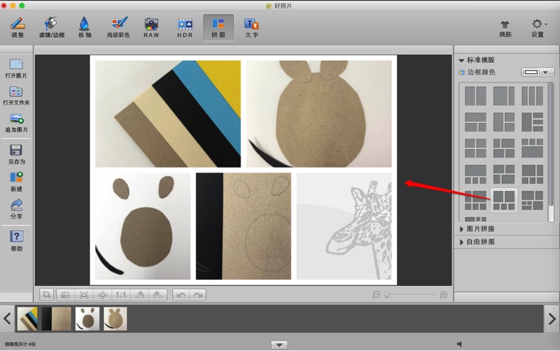This screenshot has width=560, height=351.
Task: Select the wide-left narrow-right column template
Action: pyautogui.click(x=504, y=96)
